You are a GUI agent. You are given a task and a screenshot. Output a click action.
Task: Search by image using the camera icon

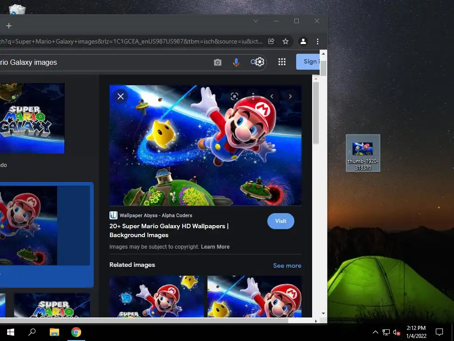click(217, 62)
